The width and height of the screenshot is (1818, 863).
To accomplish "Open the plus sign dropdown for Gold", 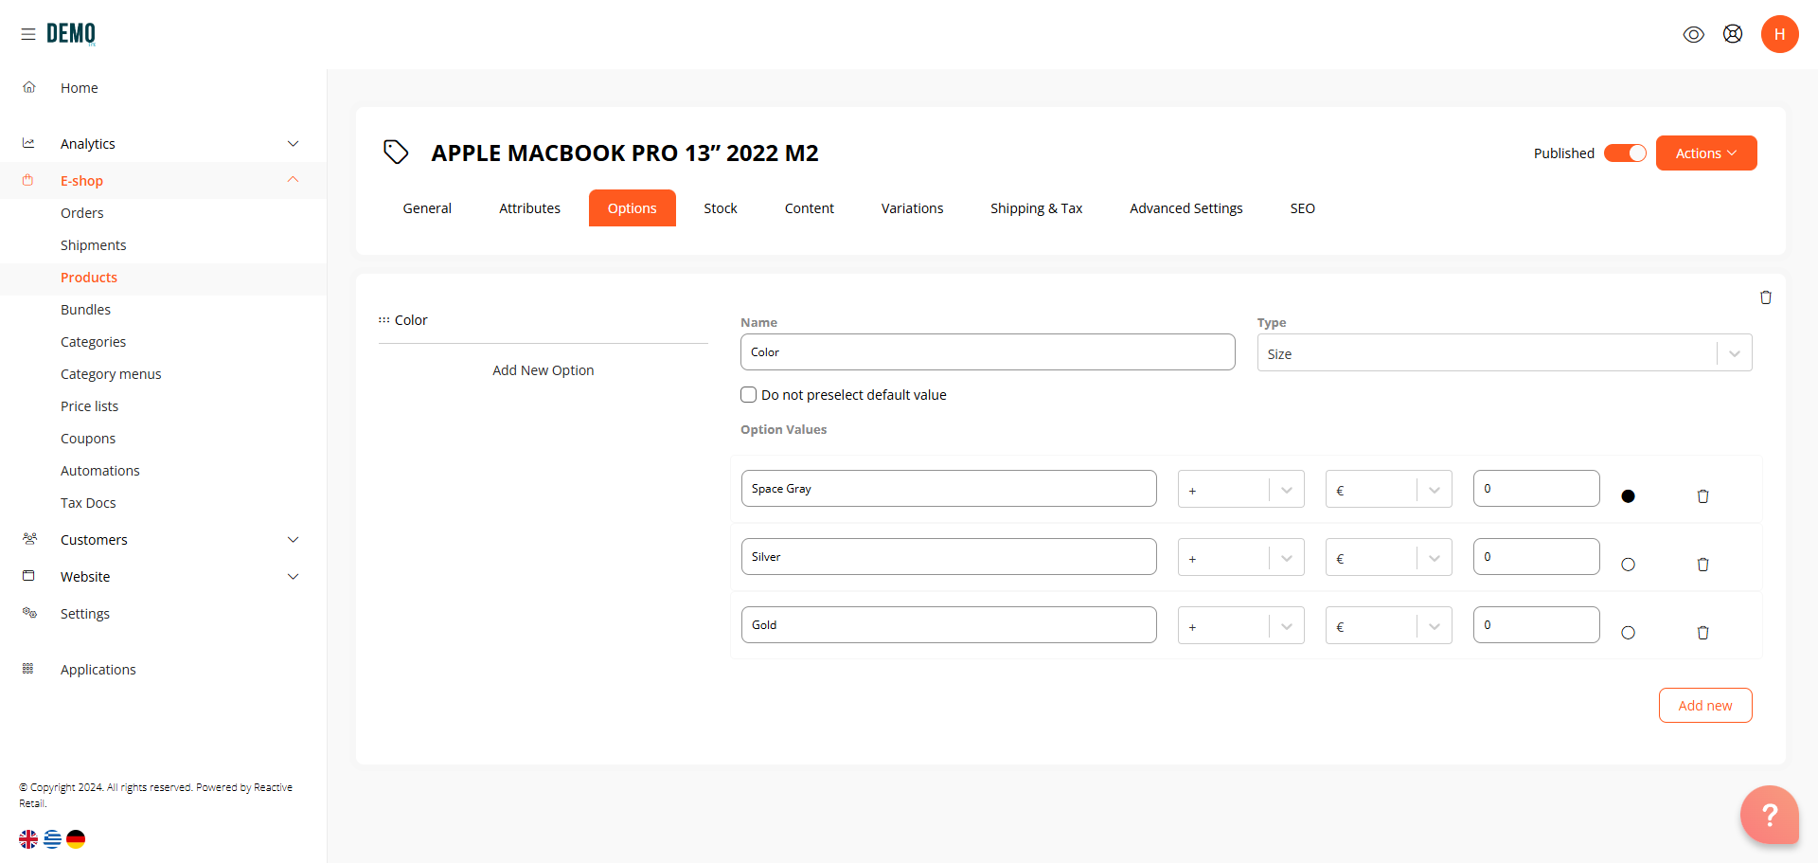I will pyautogui.click(x=1240, y=625).
